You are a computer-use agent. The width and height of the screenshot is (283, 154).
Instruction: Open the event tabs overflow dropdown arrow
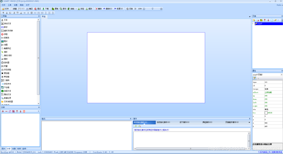pyautogui.click(x=249, y=122)
